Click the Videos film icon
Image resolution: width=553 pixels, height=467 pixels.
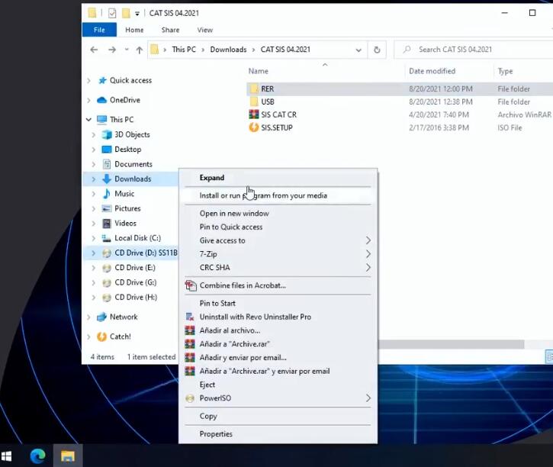coord(107,224)
